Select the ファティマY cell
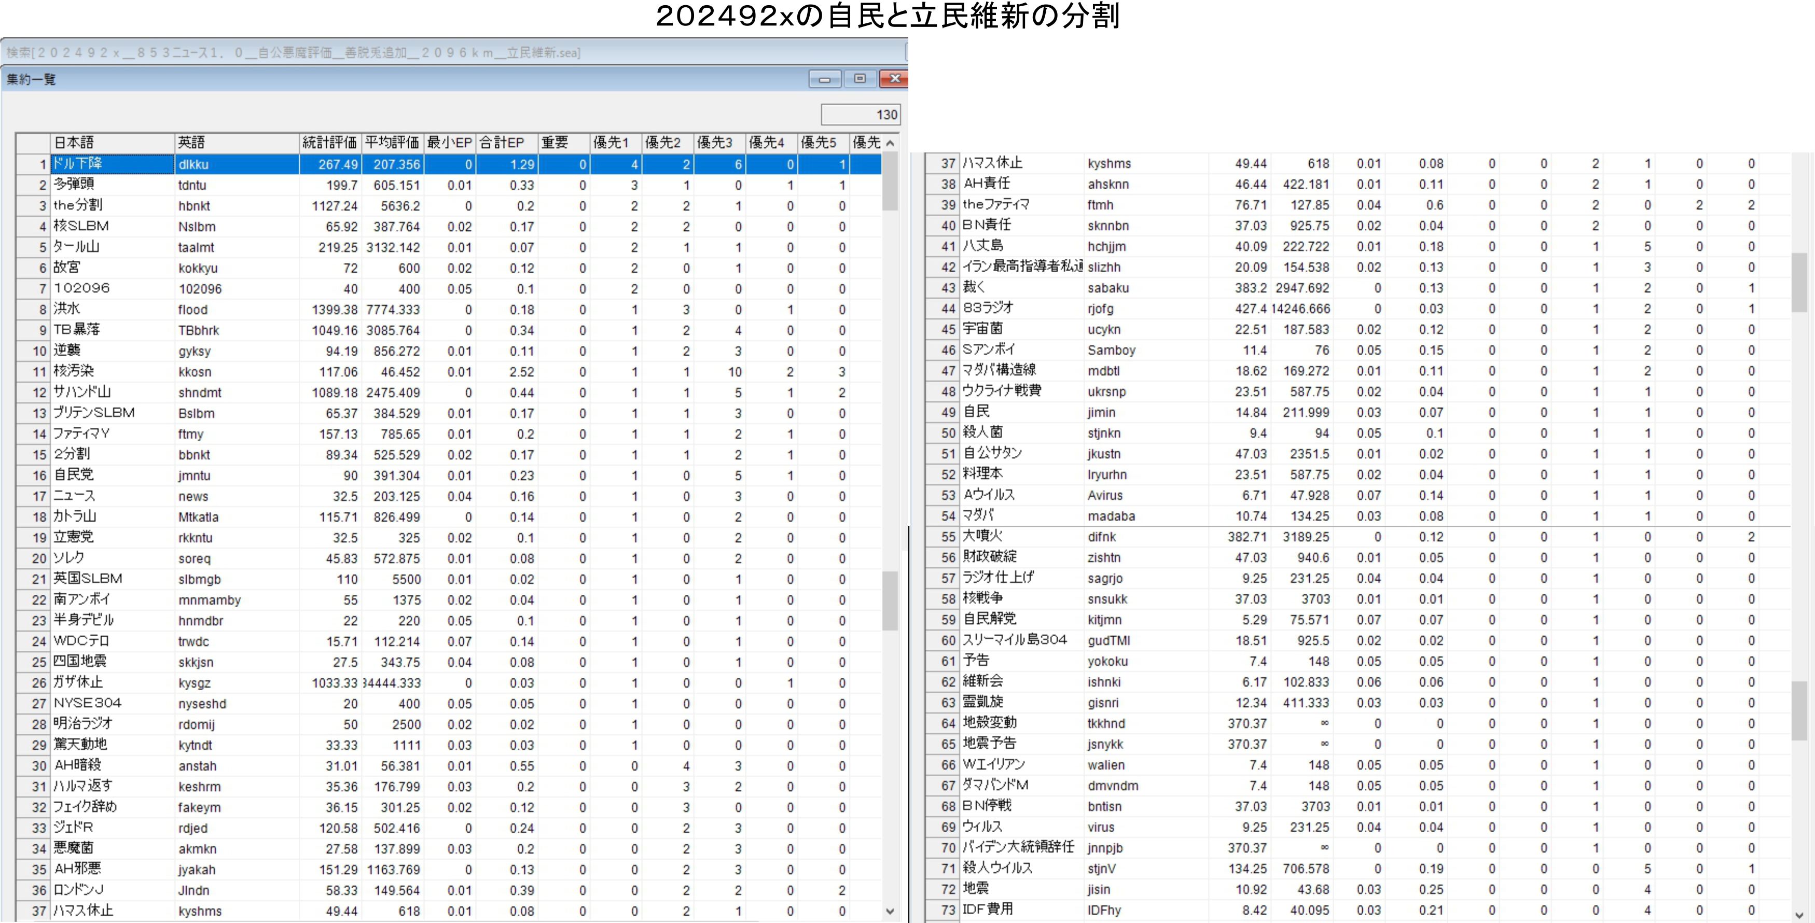Screen dimensions: 1815x923 [112, 433]
